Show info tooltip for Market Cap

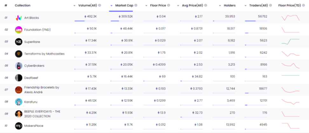tap(136, 5)
